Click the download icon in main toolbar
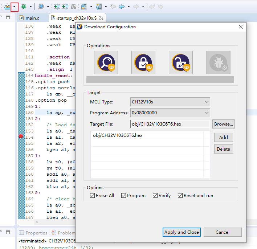The width and height of the screenshot is (257, 249). coord(7,7)
